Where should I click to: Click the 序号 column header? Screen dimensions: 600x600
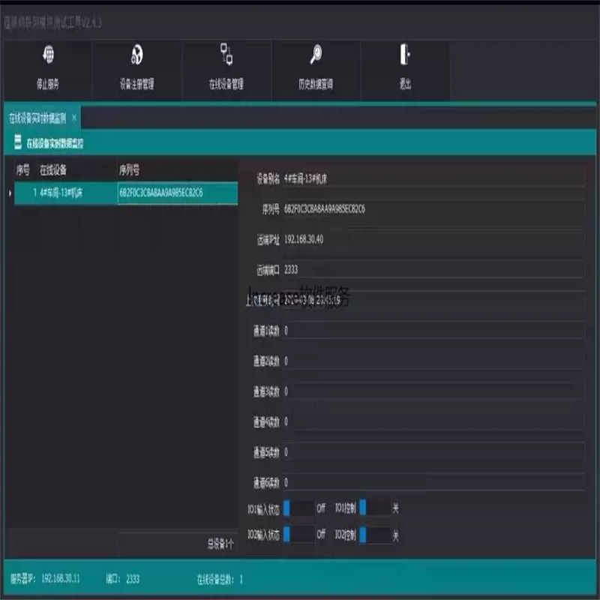coord(22,170)
